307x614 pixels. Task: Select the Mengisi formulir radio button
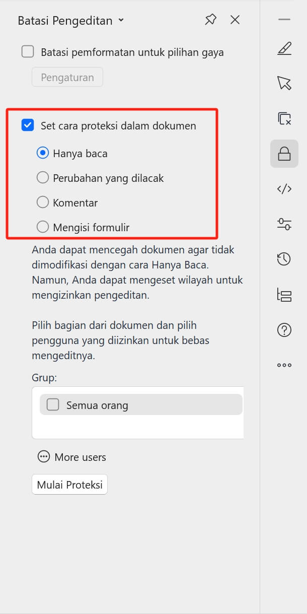(43, 227)
